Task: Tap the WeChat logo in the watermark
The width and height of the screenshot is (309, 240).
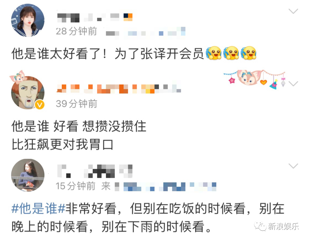Action: click(260, 226)
